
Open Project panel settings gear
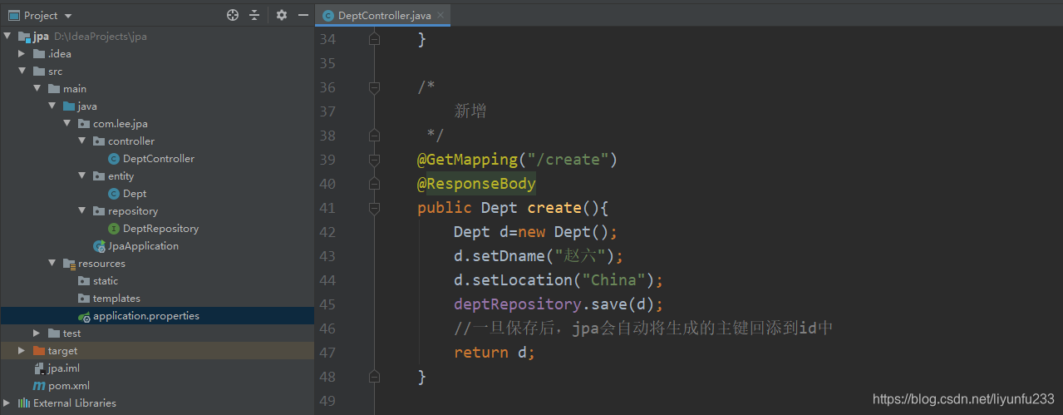[282, 15]
